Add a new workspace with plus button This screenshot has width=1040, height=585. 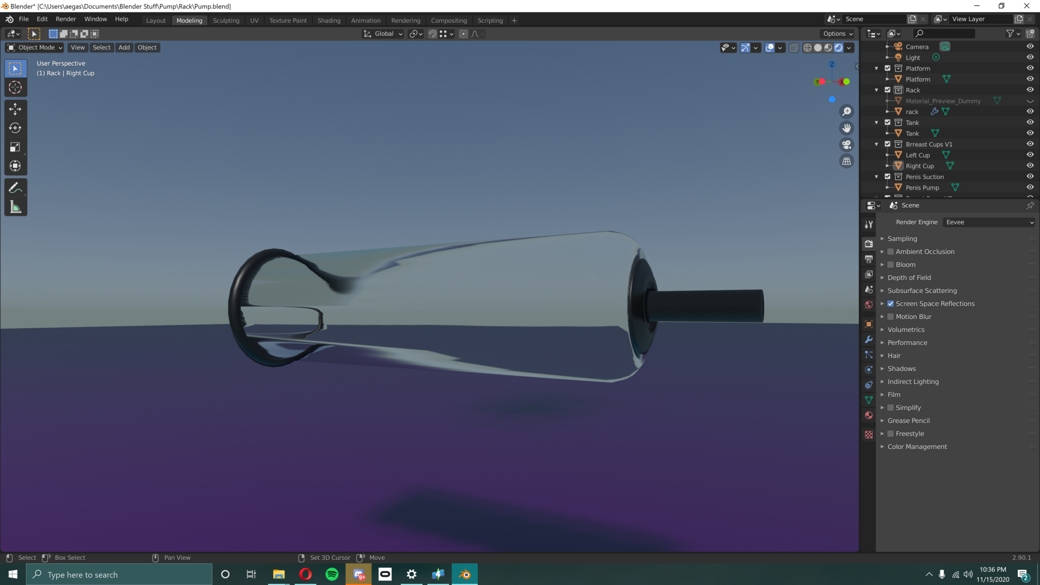tap(514, 21)
